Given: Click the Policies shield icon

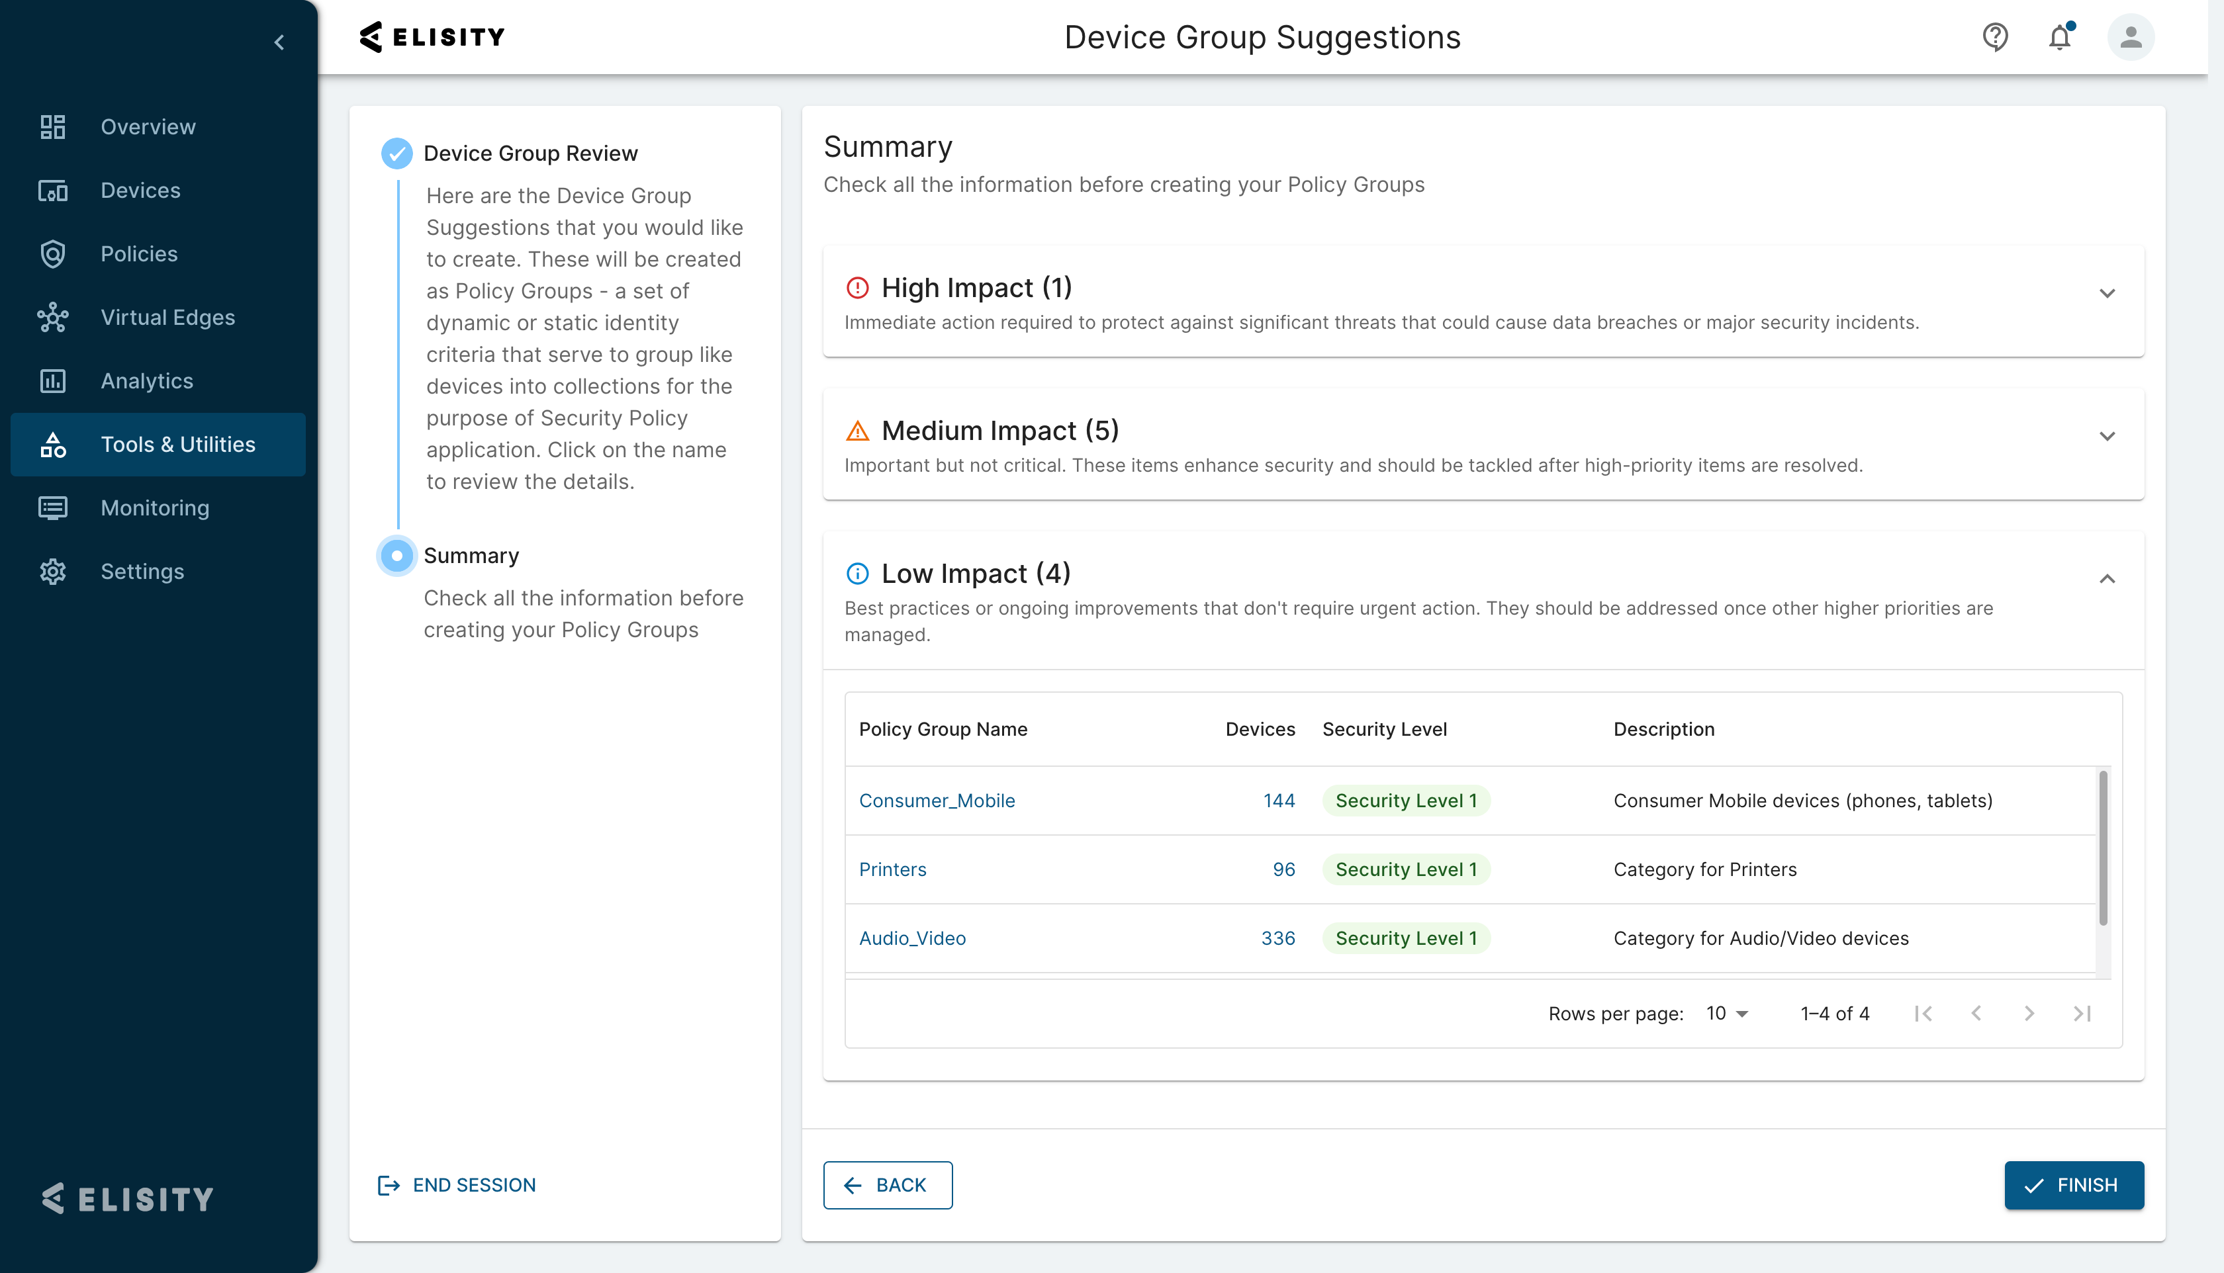Looking at the screenshot, I should pyautogui.click(x=52, y=253).
